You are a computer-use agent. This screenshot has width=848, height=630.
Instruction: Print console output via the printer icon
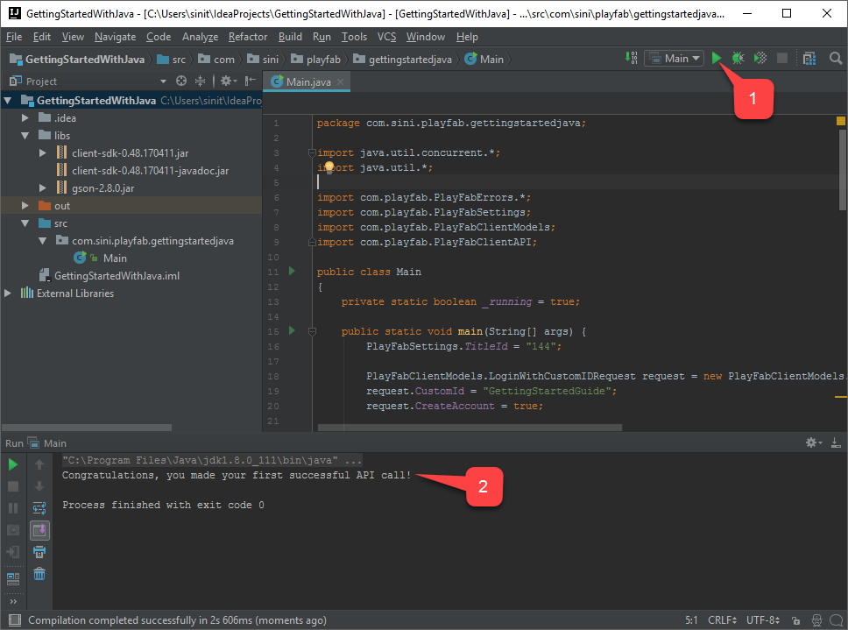(x=38, y=552)
